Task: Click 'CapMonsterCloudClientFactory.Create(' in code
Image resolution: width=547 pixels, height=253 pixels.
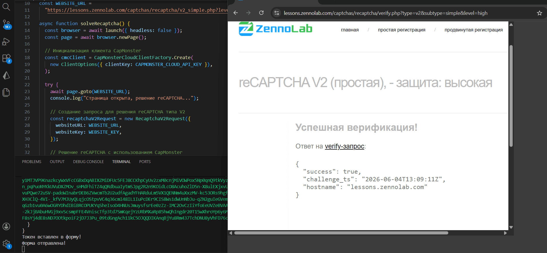Action: [144, 57]
